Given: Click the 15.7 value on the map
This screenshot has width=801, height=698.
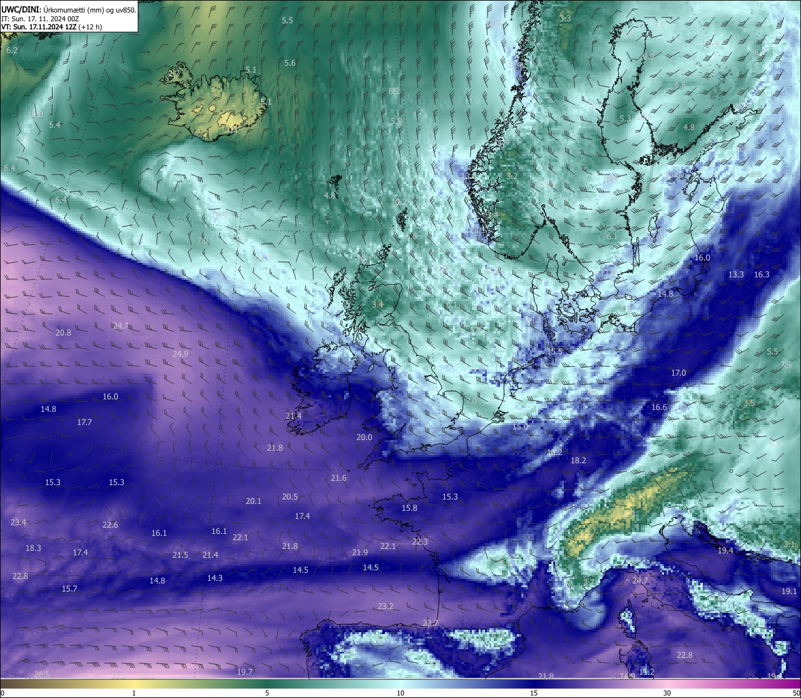Looking at the screenshot, I should click(x=69, y=588).
